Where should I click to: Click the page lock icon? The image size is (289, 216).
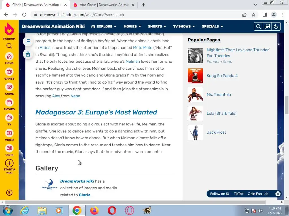[x=28, y=54]
